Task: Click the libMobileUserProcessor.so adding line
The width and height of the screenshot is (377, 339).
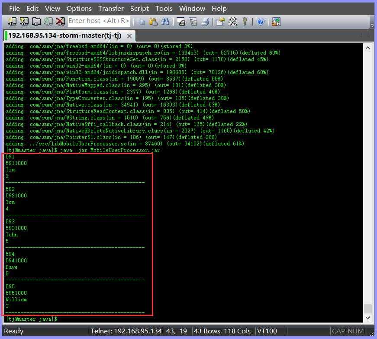Action: coord(125,144)
